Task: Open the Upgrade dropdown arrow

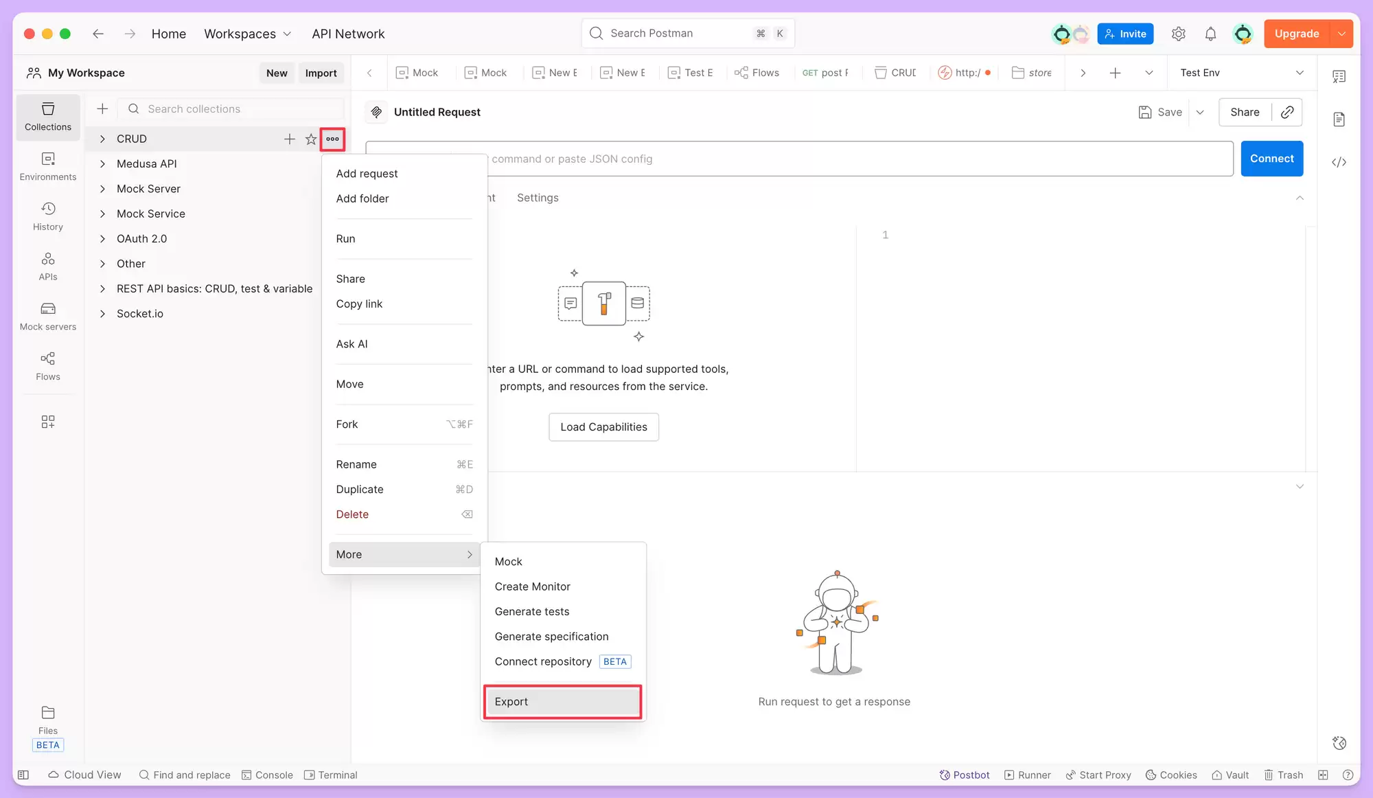Action: coord(1341,34)
